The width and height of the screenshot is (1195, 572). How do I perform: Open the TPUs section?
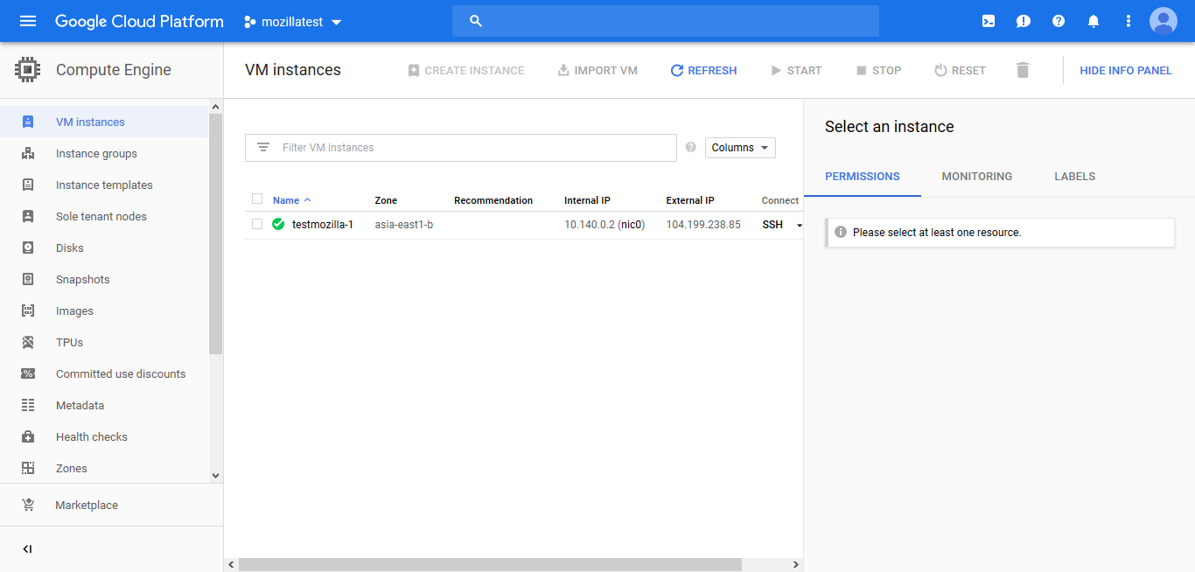(68, 342)
